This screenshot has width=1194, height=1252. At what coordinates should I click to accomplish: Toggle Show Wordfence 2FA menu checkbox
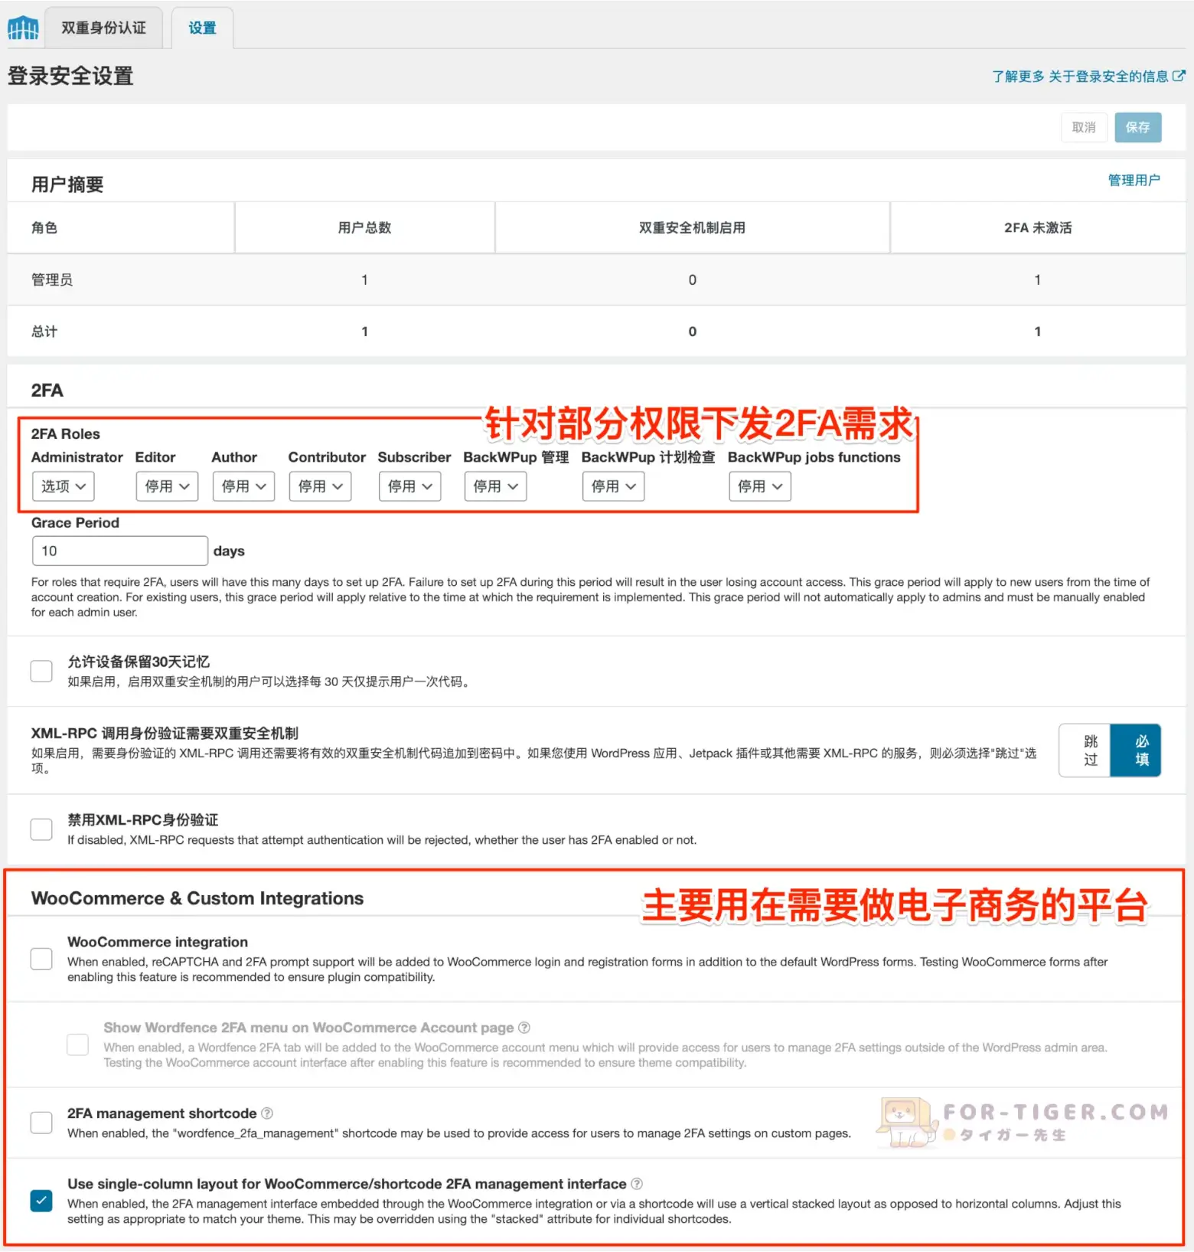pyautogui.click(x=78, y=1044)
